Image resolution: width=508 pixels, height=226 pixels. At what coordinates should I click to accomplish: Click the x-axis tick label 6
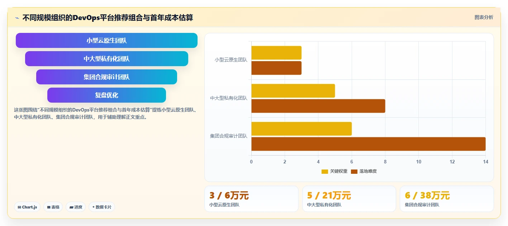point(352,162)
